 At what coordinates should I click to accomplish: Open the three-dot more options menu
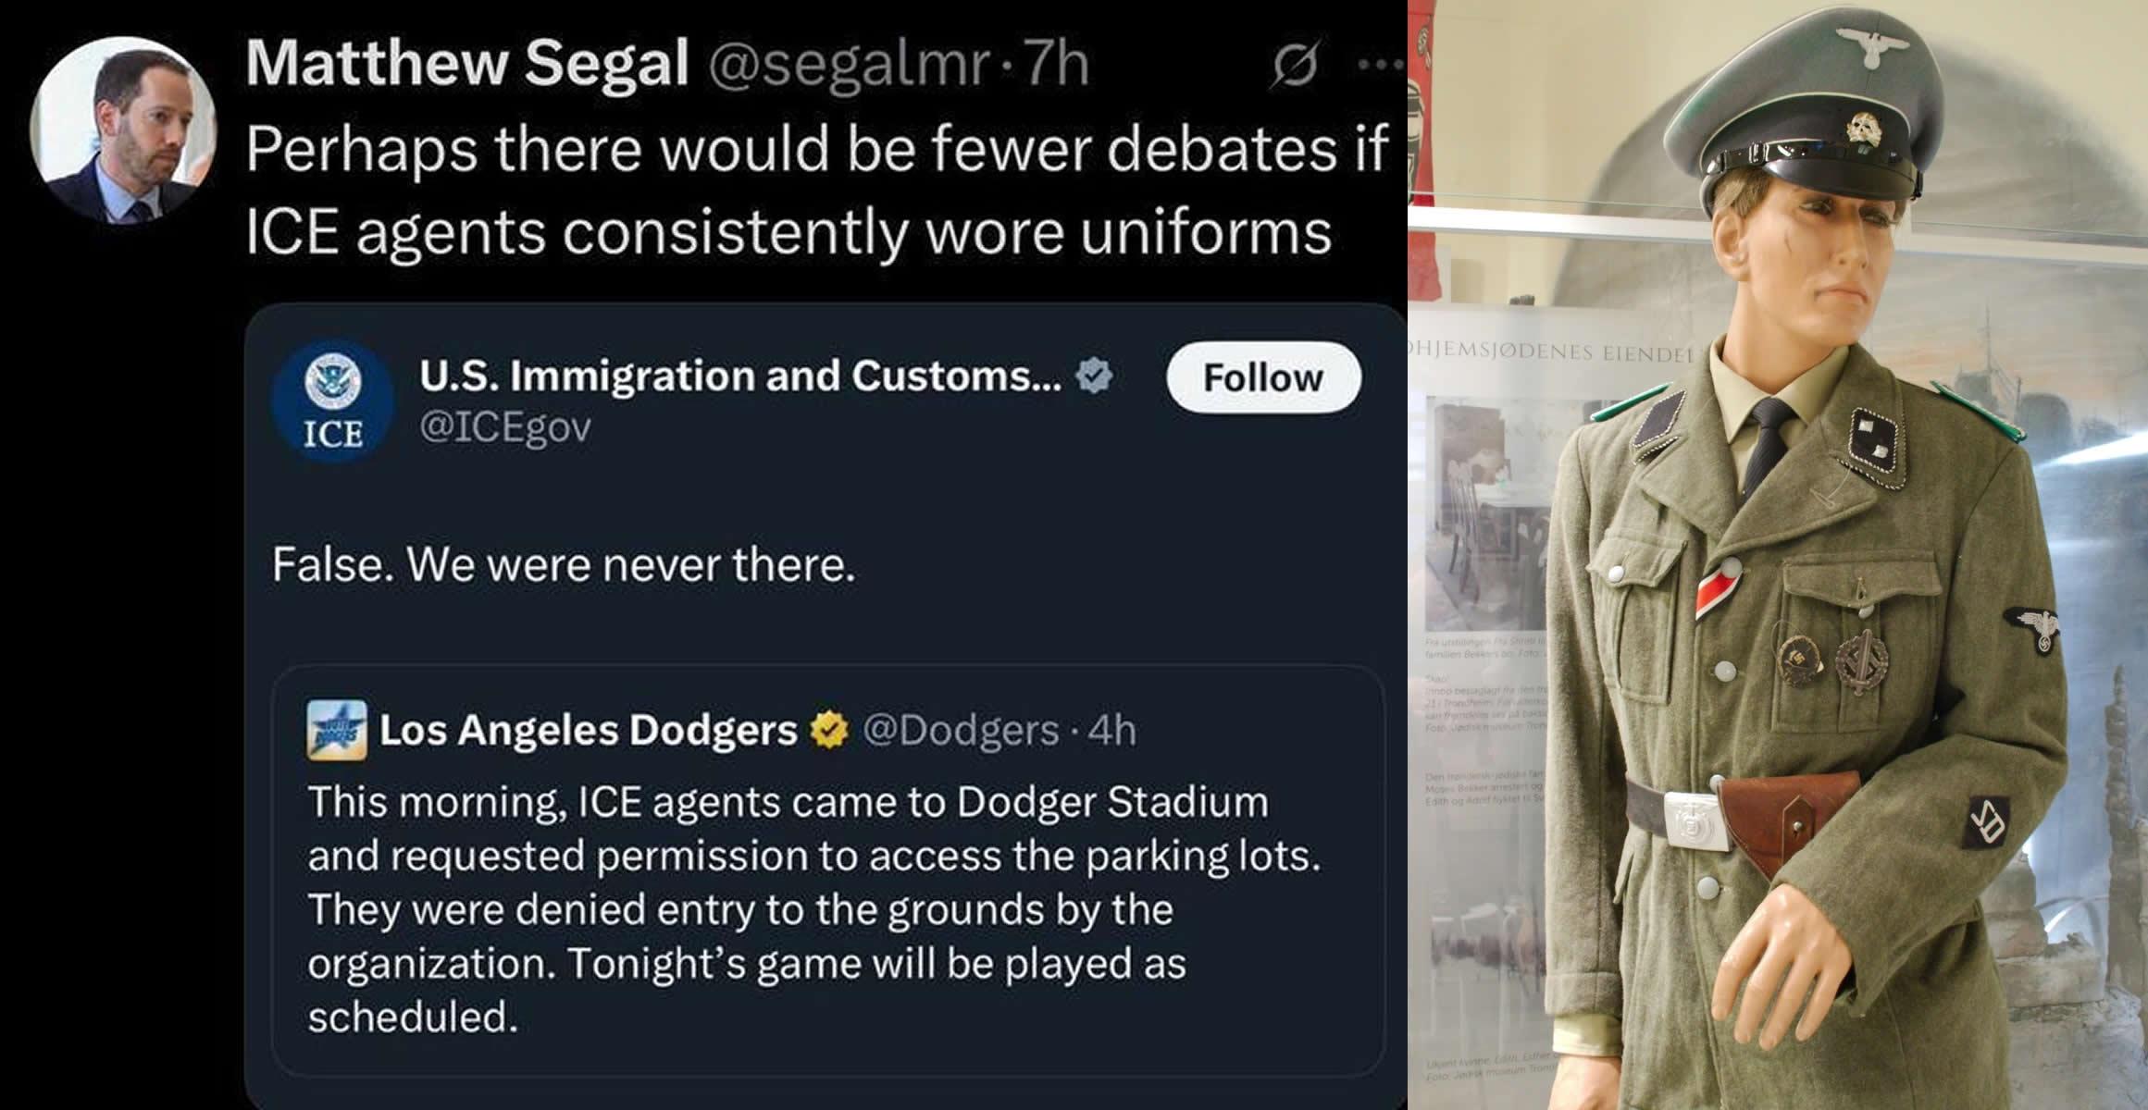tap(1381, 65)
